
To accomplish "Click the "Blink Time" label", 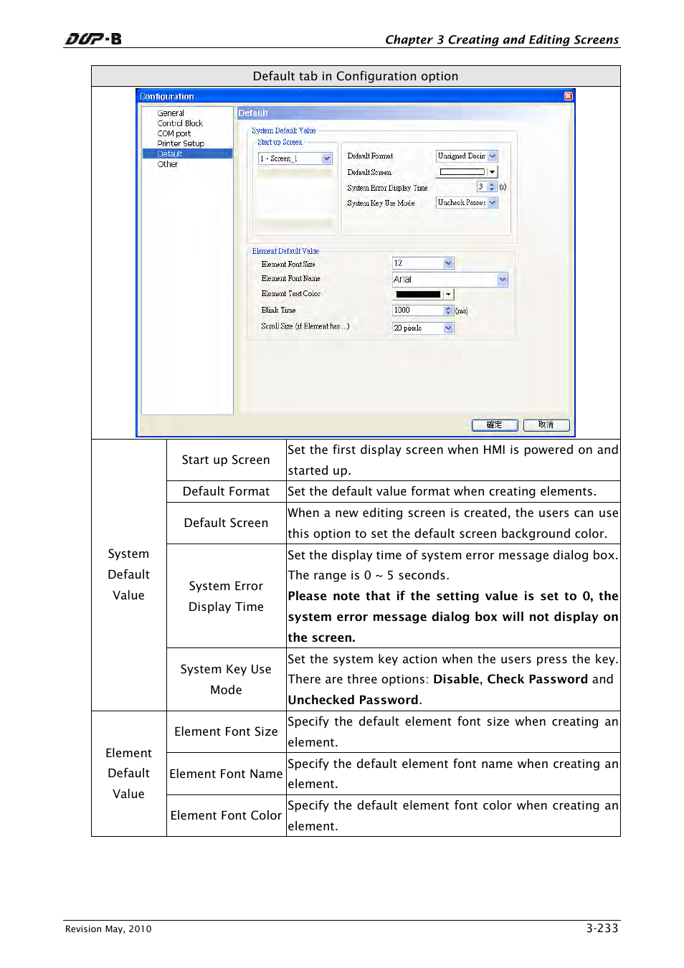I will pos(278,310).
